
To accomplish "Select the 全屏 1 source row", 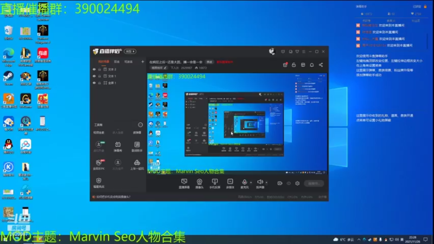I will (118, 83).
